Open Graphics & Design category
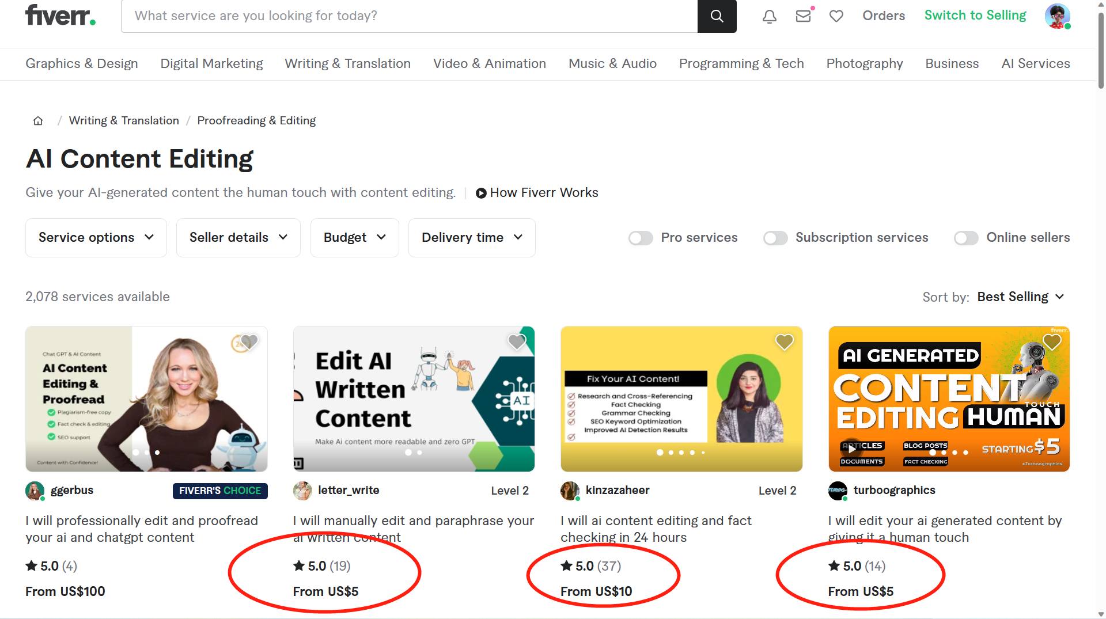Screen dimensions: 1106x619 82,63
